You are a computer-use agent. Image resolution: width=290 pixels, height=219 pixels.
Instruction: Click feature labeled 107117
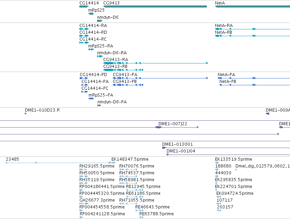pos(219,204)
